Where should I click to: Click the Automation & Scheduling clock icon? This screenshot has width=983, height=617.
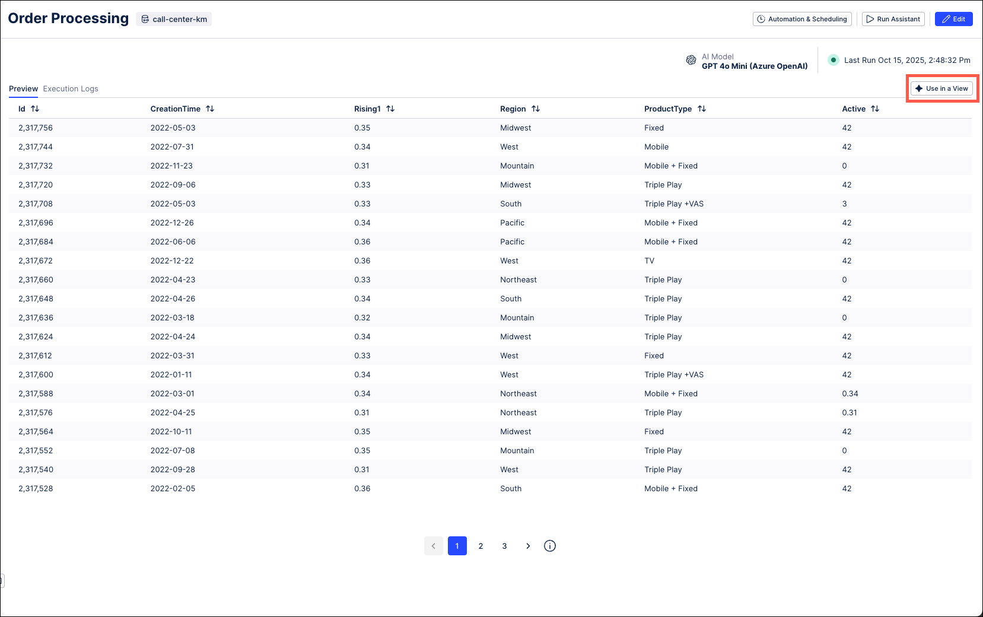point(762,18)
